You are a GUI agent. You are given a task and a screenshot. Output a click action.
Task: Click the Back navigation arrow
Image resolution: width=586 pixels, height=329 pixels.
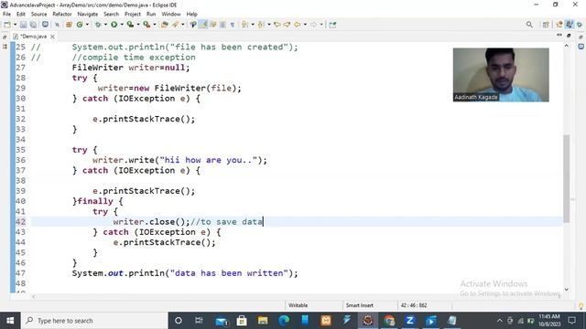coord(297,25)
